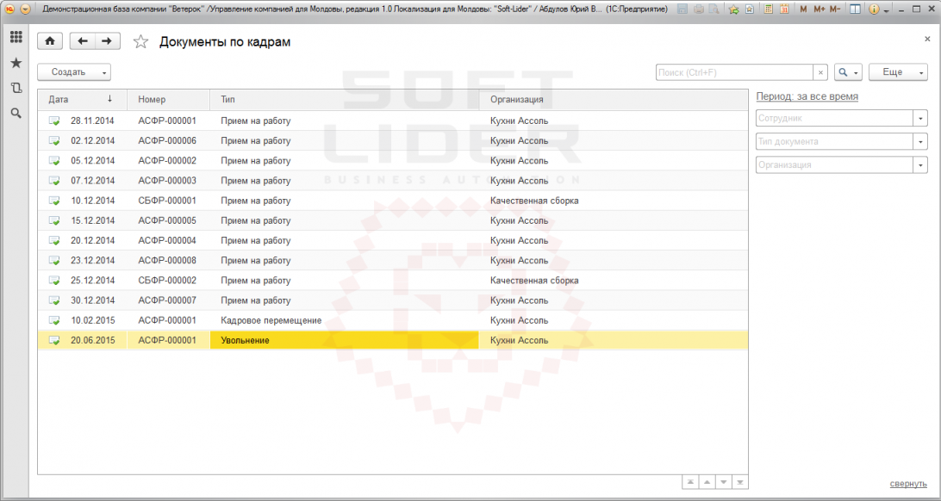
Task: Open the Еще menu
Action: (899, 72)
